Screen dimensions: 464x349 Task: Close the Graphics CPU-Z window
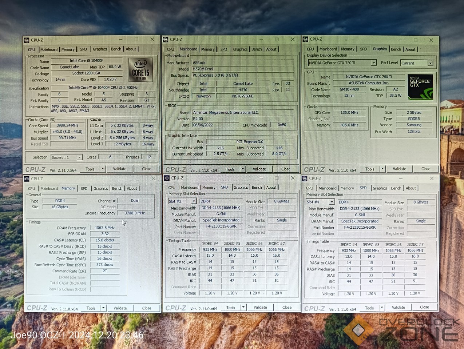tap(431, 40)
